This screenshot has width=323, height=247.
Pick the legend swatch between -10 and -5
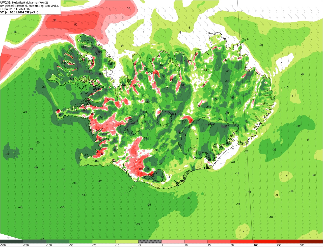127,241
